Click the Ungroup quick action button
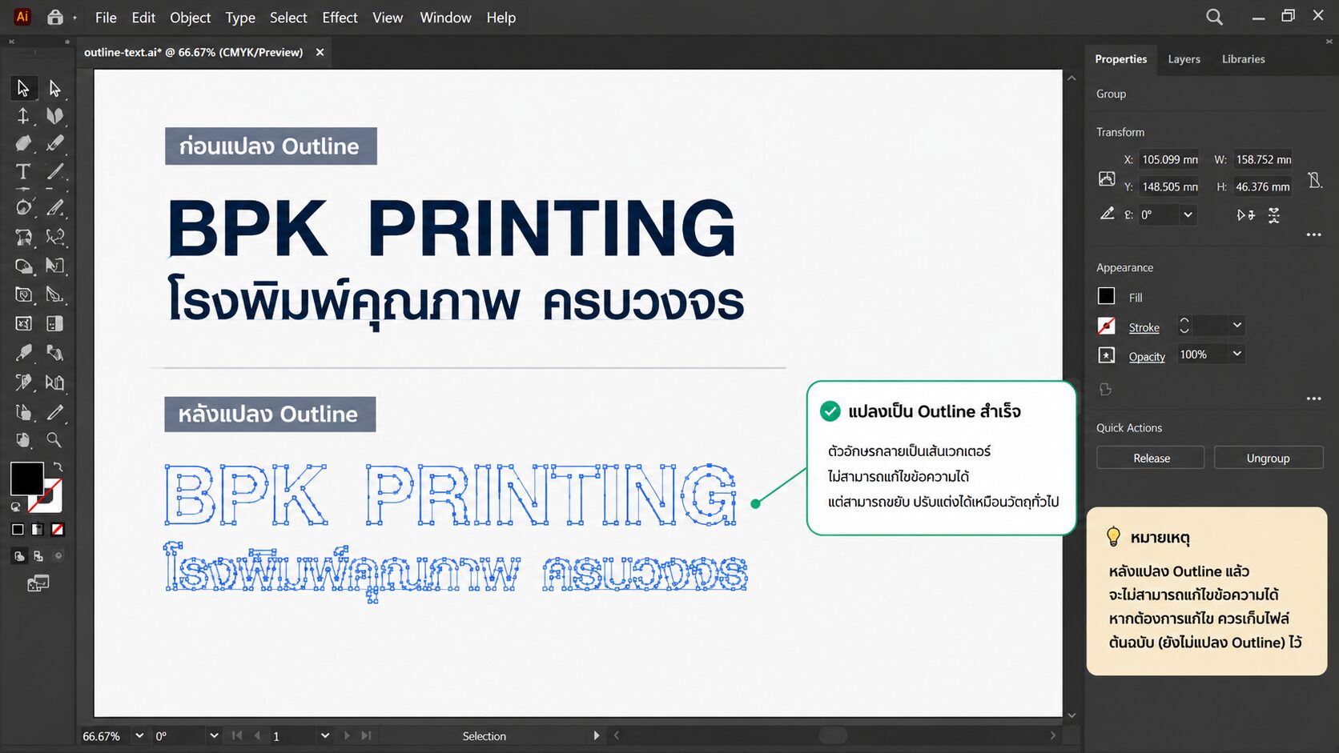This screenshot has height=753, width=1339. 1268,458
